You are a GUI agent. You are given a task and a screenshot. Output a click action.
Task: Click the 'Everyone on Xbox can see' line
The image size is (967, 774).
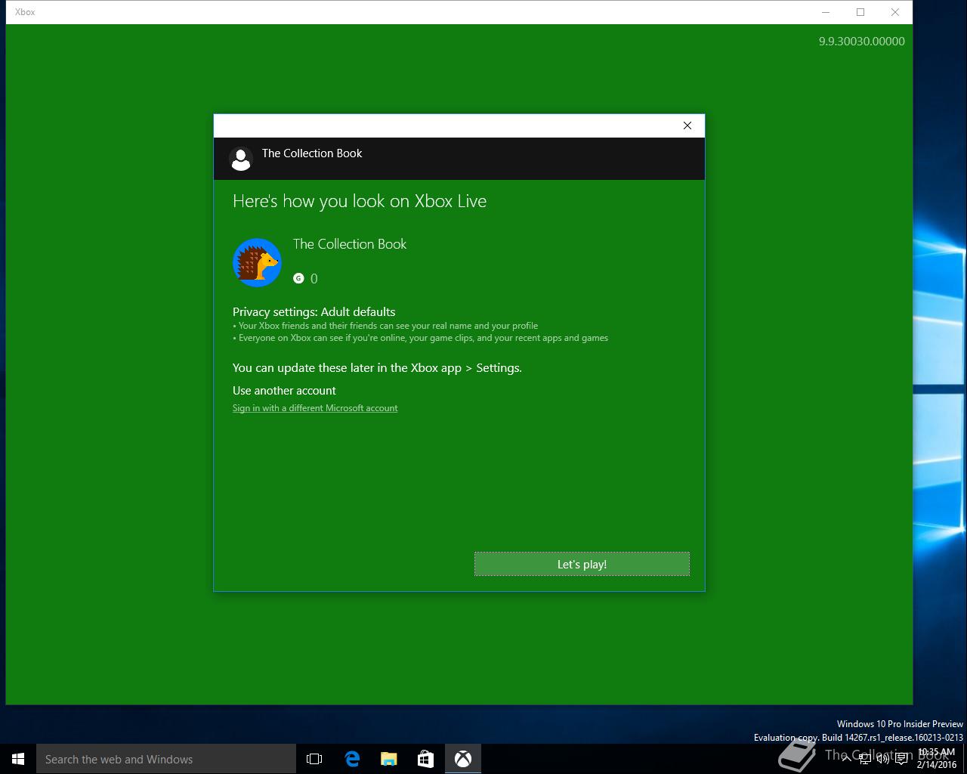point(420,338)
